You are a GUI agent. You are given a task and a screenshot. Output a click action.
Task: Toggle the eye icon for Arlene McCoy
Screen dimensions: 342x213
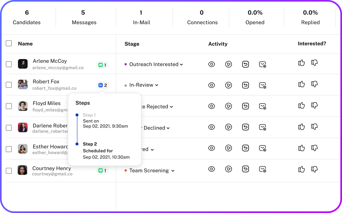click(211, 64)
